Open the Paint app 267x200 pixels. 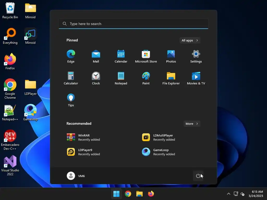coord(146,78)
